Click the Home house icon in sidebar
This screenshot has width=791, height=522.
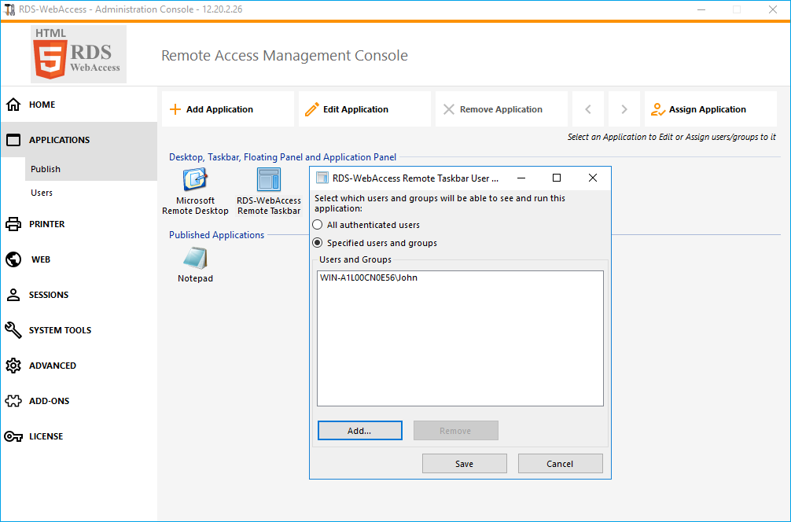(x=13, y=105)
